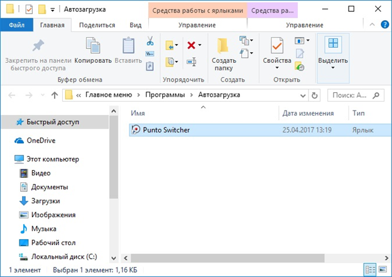Open the Move to dropdown arrow
Screen dimensions: 392x277
pyautogui.click(x=177, y=45)
